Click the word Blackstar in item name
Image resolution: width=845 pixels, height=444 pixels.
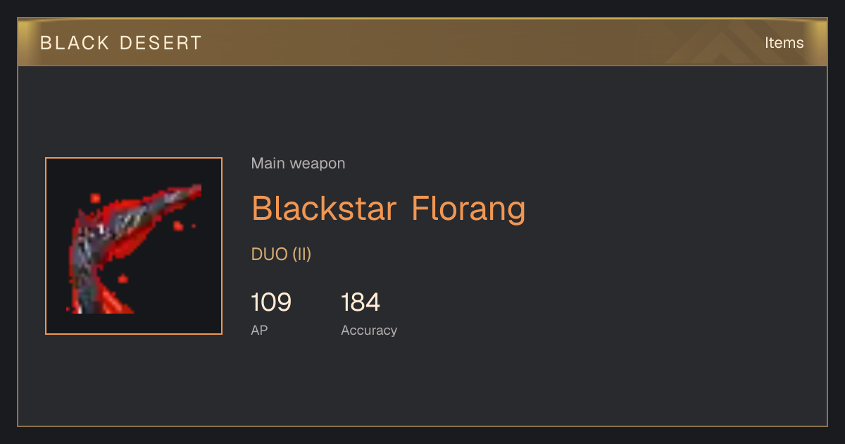[325, 209]
